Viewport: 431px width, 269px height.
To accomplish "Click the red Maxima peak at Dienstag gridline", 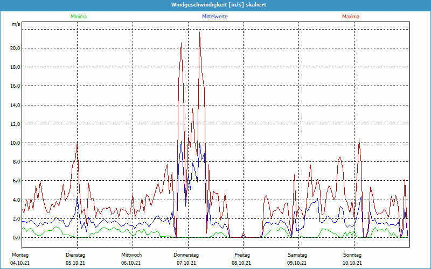I will tap(77, 143).
